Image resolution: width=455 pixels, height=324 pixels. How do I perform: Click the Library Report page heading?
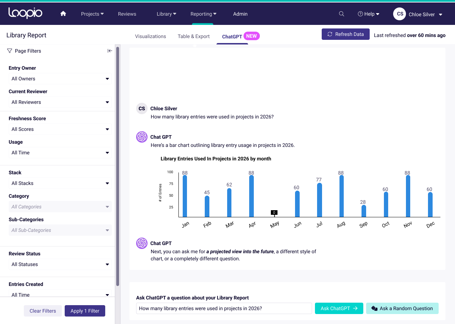tap(26, 35)
